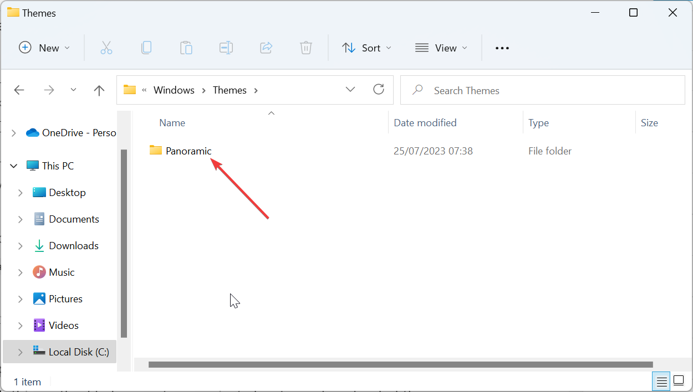Viewport: 693px width, 392px height.
Task: Open the Sort dropdown menu
Action: [366, 48]
